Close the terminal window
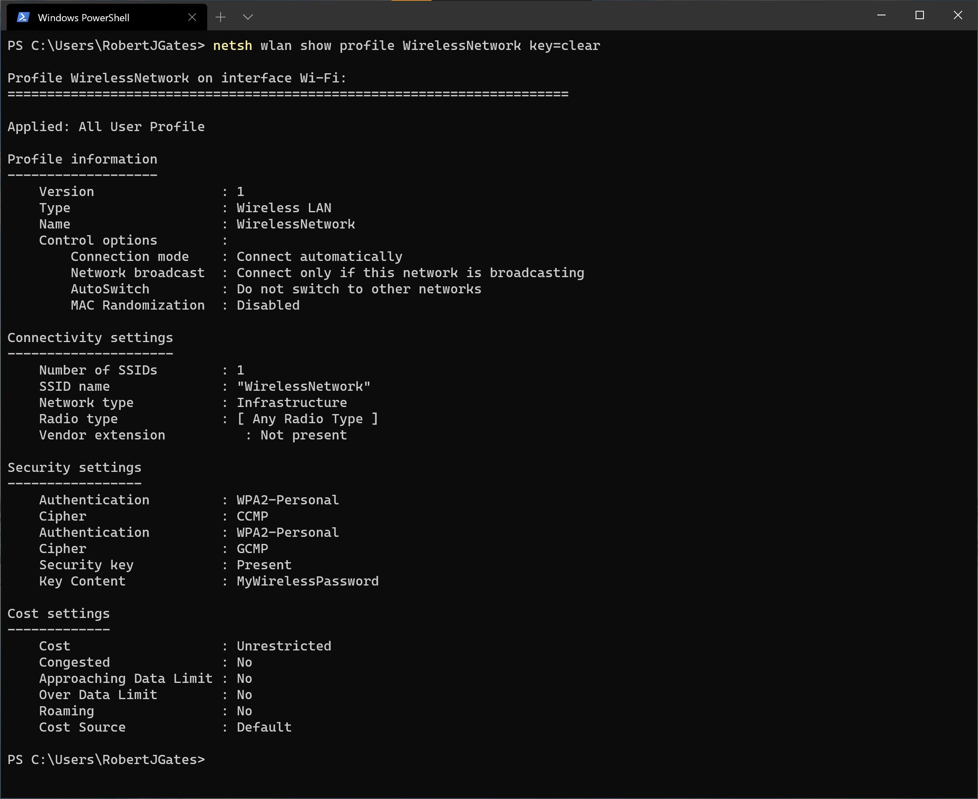 (958, 15)
